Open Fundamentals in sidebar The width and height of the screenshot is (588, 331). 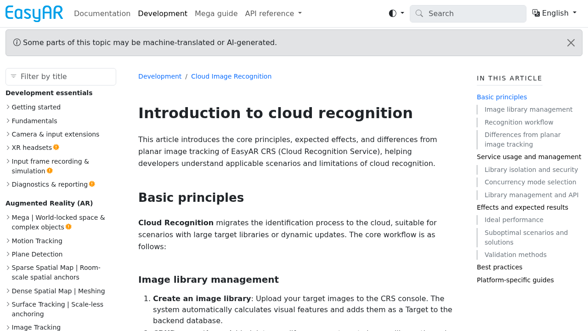coord(34,121)
